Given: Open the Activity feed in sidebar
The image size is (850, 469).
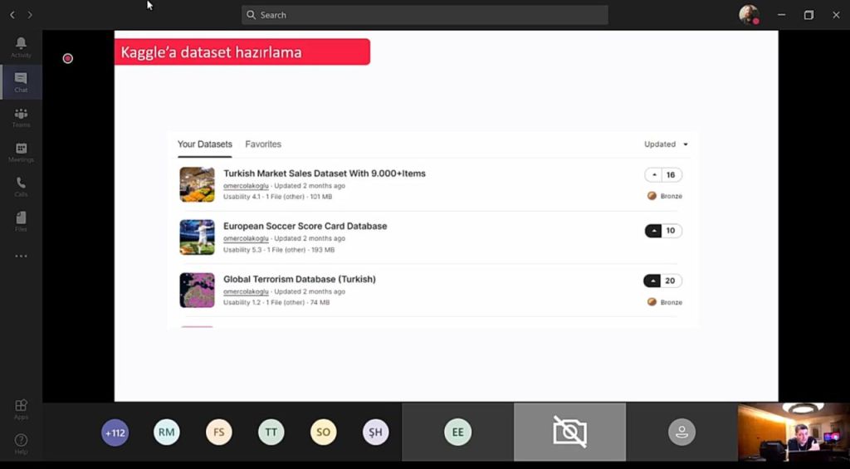Looking at the screenshot, I should [21, 47].
